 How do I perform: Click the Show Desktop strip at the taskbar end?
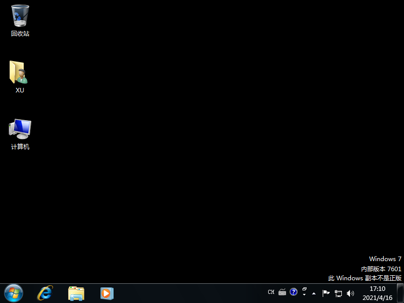(400, 293)
